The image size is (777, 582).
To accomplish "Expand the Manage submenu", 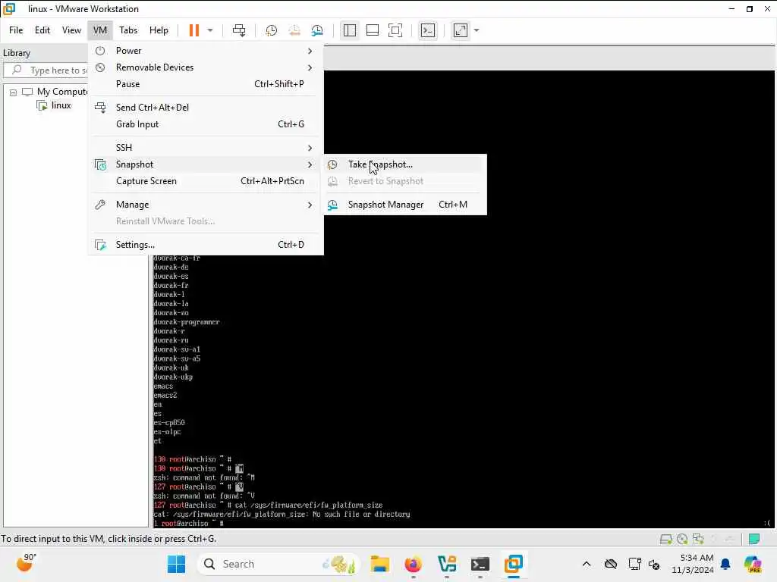I will tap(206, 205).
